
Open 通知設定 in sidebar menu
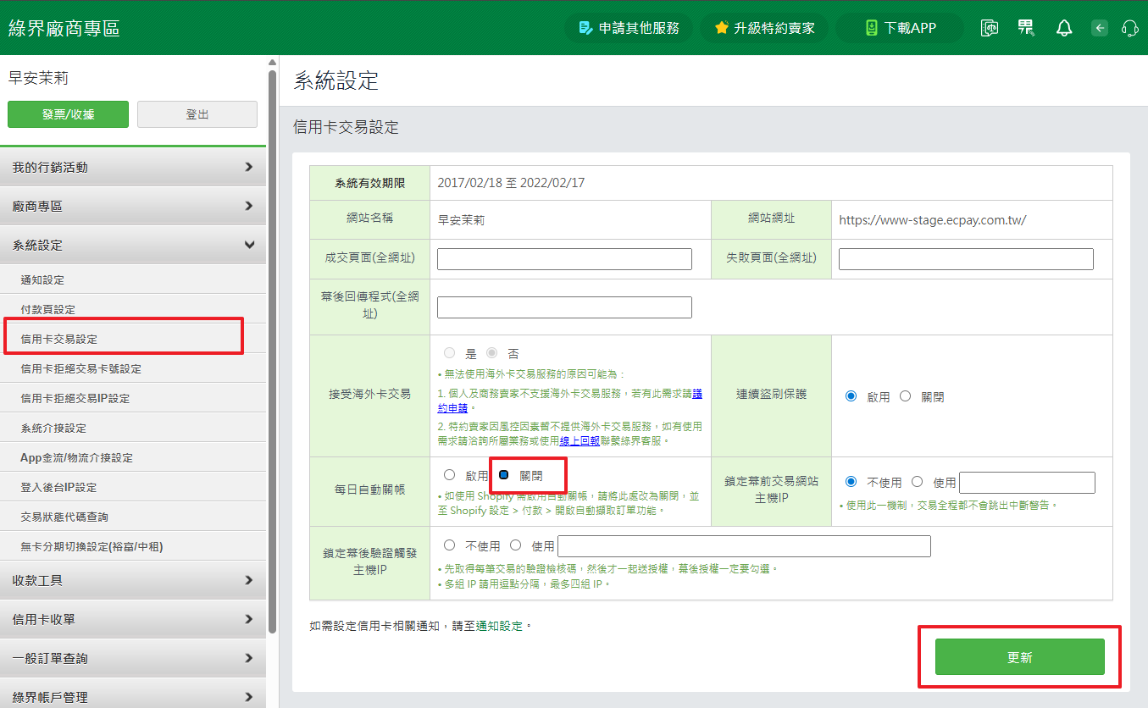point(42,280)
